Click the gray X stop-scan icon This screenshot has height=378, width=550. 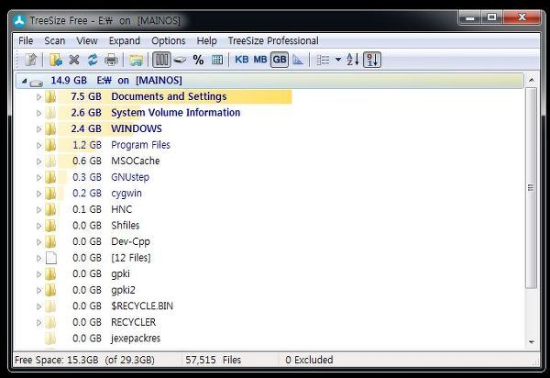(x=74, y=60)
